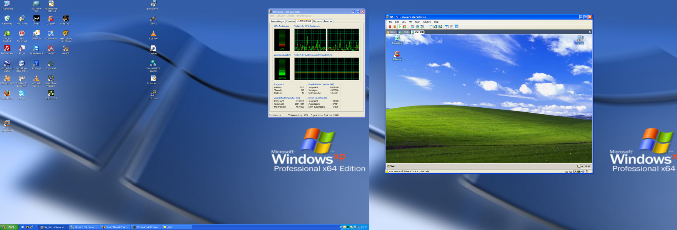
Task: Open the Team menu in VMware Workstation
Action: [417, 22]
